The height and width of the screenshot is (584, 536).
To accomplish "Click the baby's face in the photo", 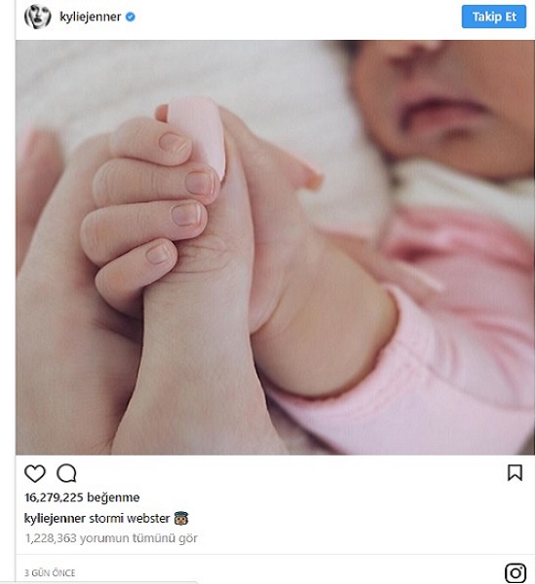I will click(x=443, y=104).
